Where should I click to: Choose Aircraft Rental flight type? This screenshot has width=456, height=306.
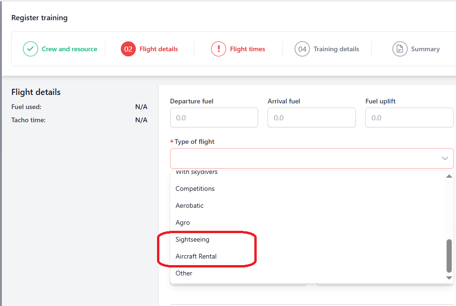tap(196, 256)
